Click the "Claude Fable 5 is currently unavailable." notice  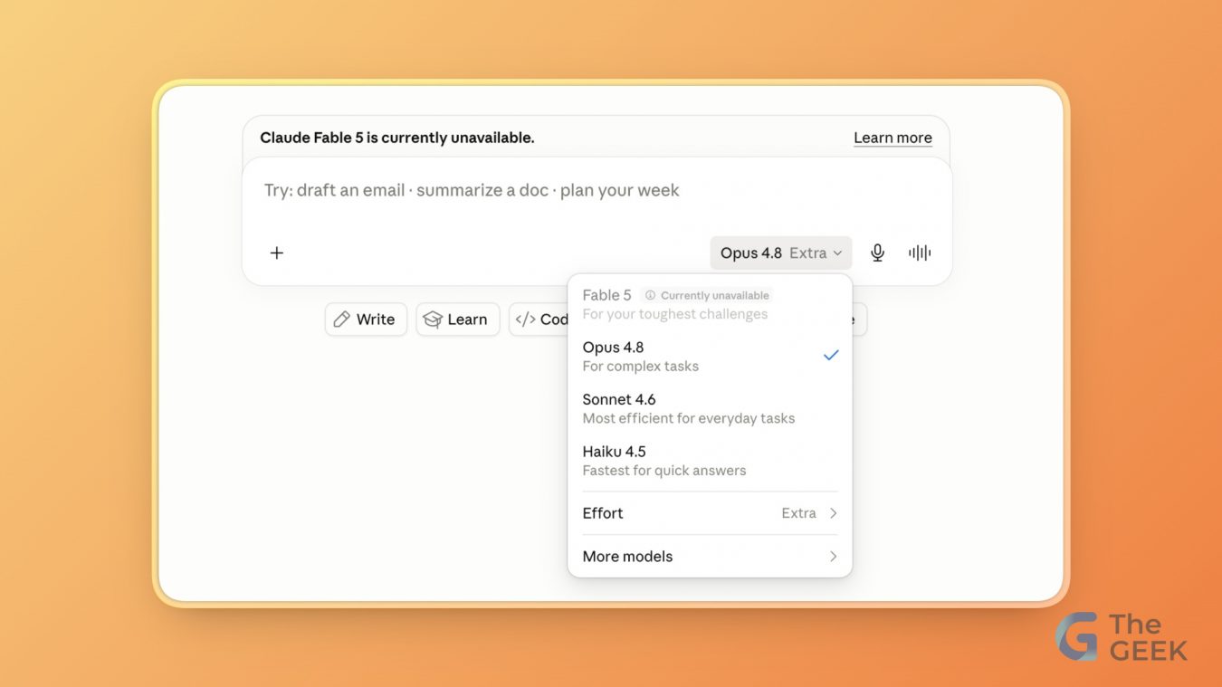(397, 138)
